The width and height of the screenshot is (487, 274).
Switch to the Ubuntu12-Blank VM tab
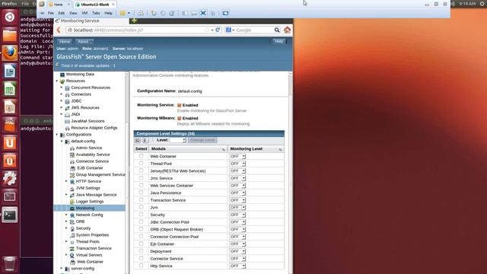(95, 5)
